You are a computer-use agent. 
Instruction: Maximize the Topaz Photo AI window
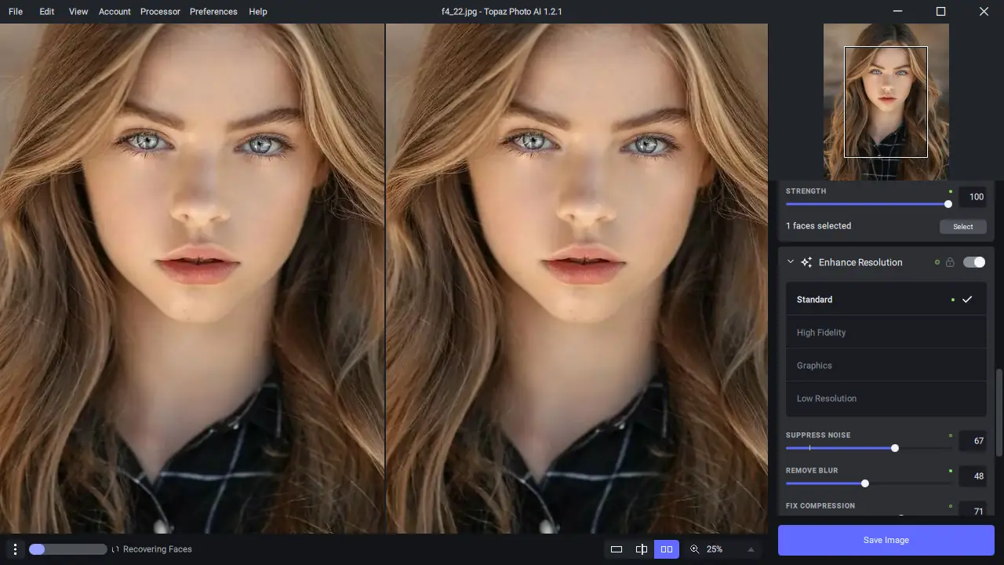(941, 12)
